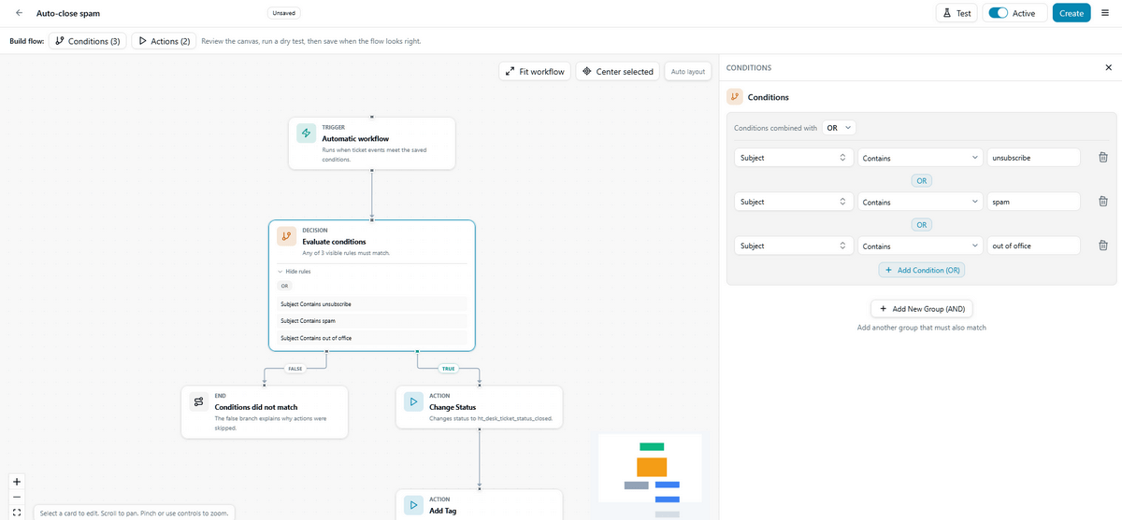The image size is (1122, 520).
Task: Delete the out of office condition
Action: click(1102, 246)
